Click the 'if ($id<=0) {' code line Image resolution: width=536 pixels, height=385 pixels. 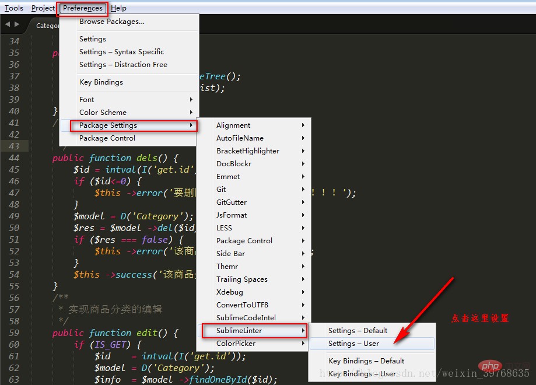click(x=108, y=181)
